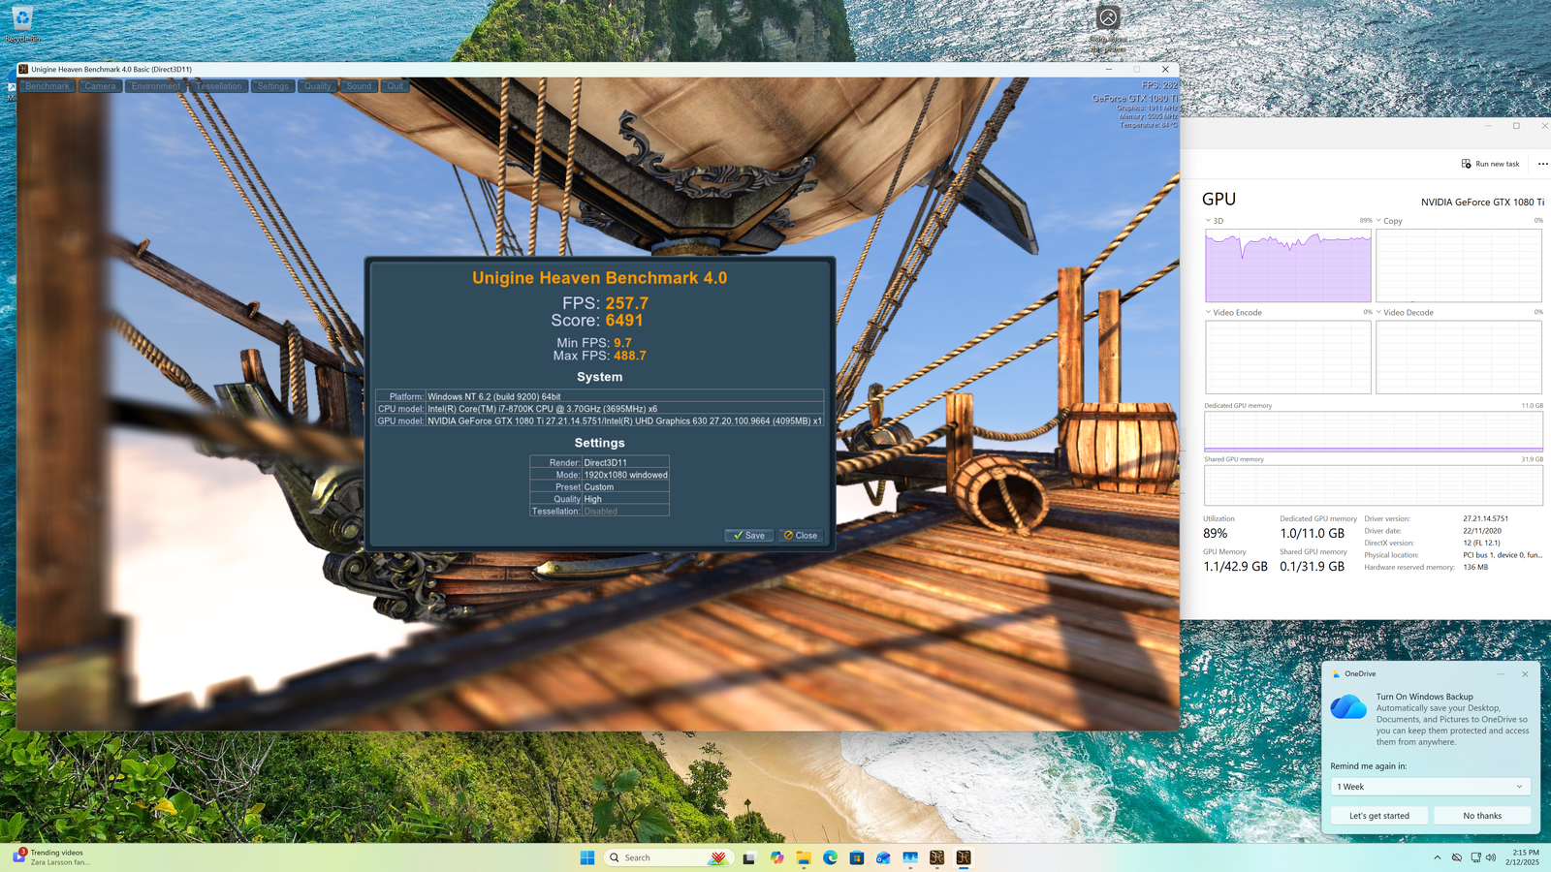1551x872 pixels.
Task: Click the Task View taskbar icon
Action: coord(749,857)
